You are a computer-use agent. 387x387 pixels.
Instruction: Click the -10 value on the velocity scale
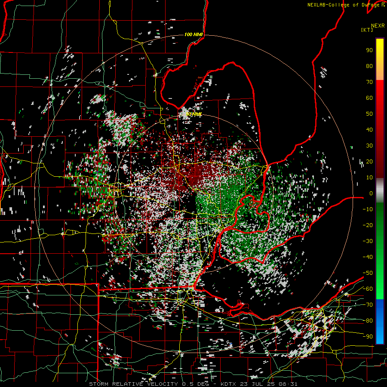(368, 209)
